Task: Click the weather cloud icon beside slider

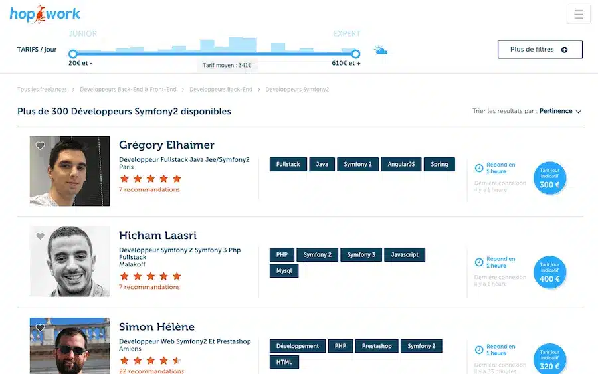Action: tap(380, 50)
